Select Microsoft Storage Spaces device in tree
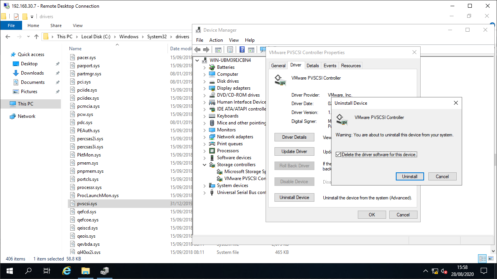Viewport: 497px width, 279px height. (245, 172)
